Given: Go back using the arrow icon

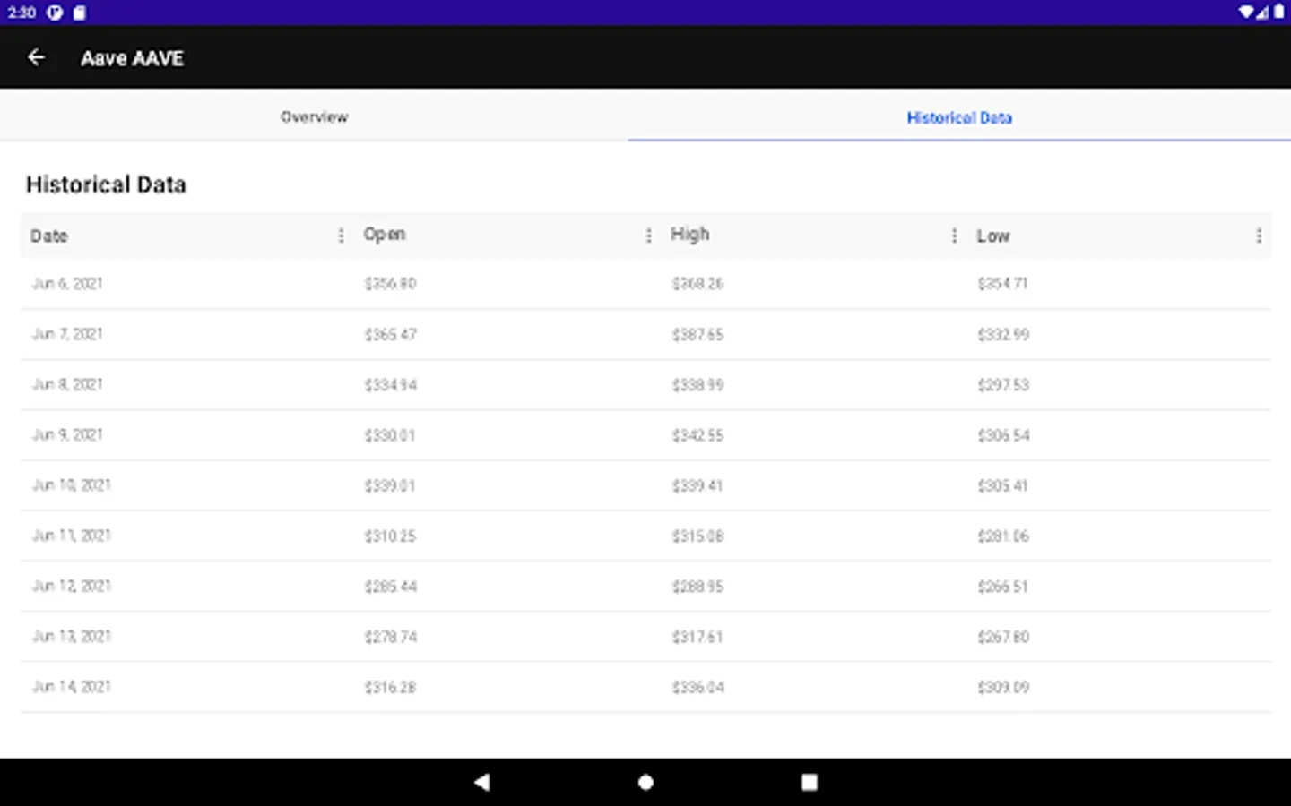Looking at the screenshot, I should click(36, 57).
